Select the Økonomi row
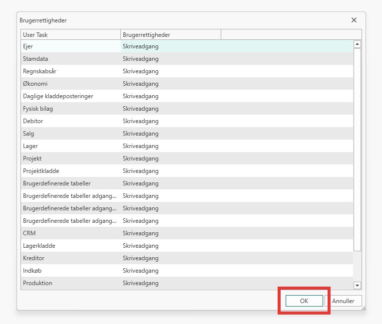The image size is (382, 324). [x=187, y=84]
